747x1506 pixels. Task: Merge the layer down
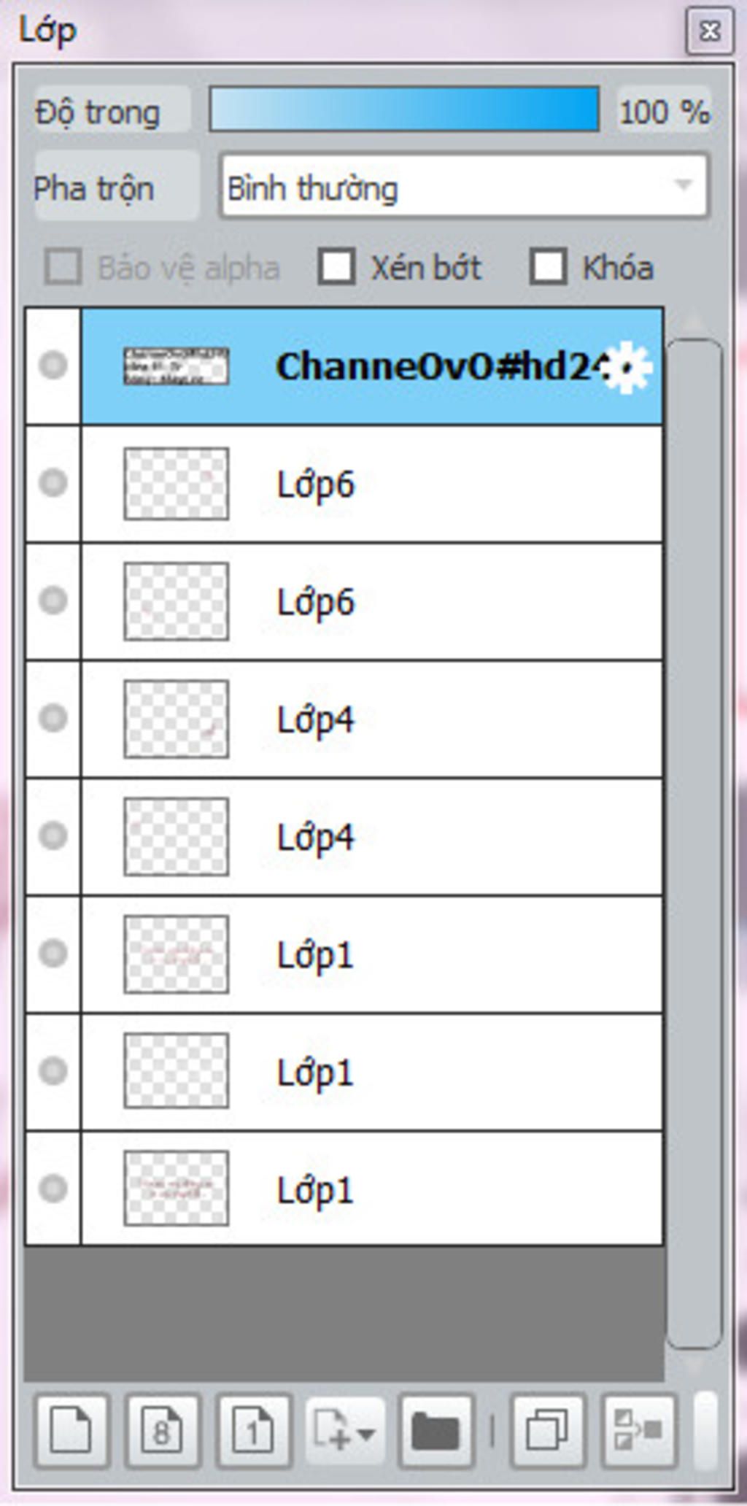pyautogui.click(x=638, y=1431)
